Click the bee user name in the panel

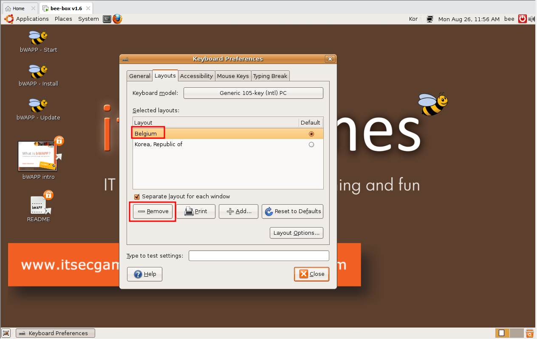509,19
